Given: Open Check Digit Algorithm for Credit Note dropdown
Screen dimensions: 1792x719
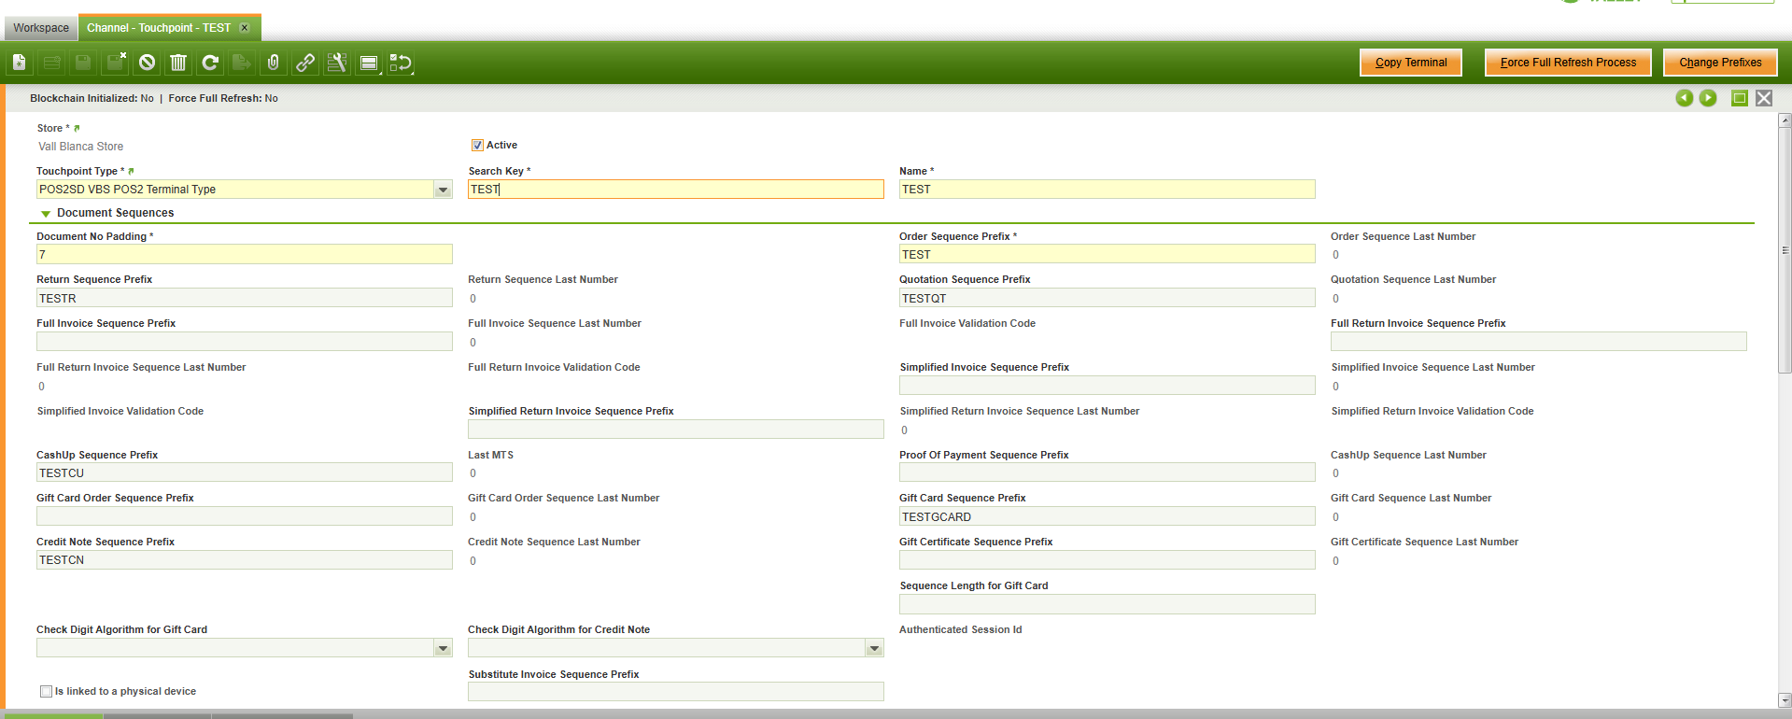Looking at the screenshot, I should pyautogui.click(x=874, y=648).
